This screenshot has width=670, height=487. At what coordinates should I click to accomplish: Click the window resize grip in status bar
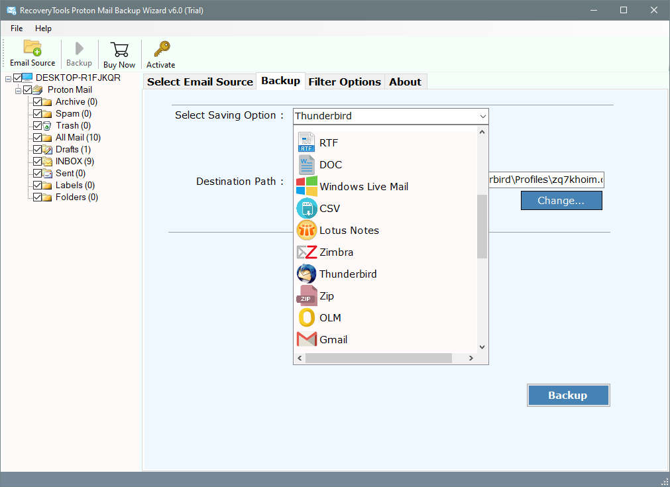(665, 482)
